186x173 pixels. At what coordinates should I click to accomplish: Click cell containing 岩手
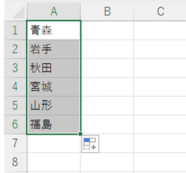(54, 49)
